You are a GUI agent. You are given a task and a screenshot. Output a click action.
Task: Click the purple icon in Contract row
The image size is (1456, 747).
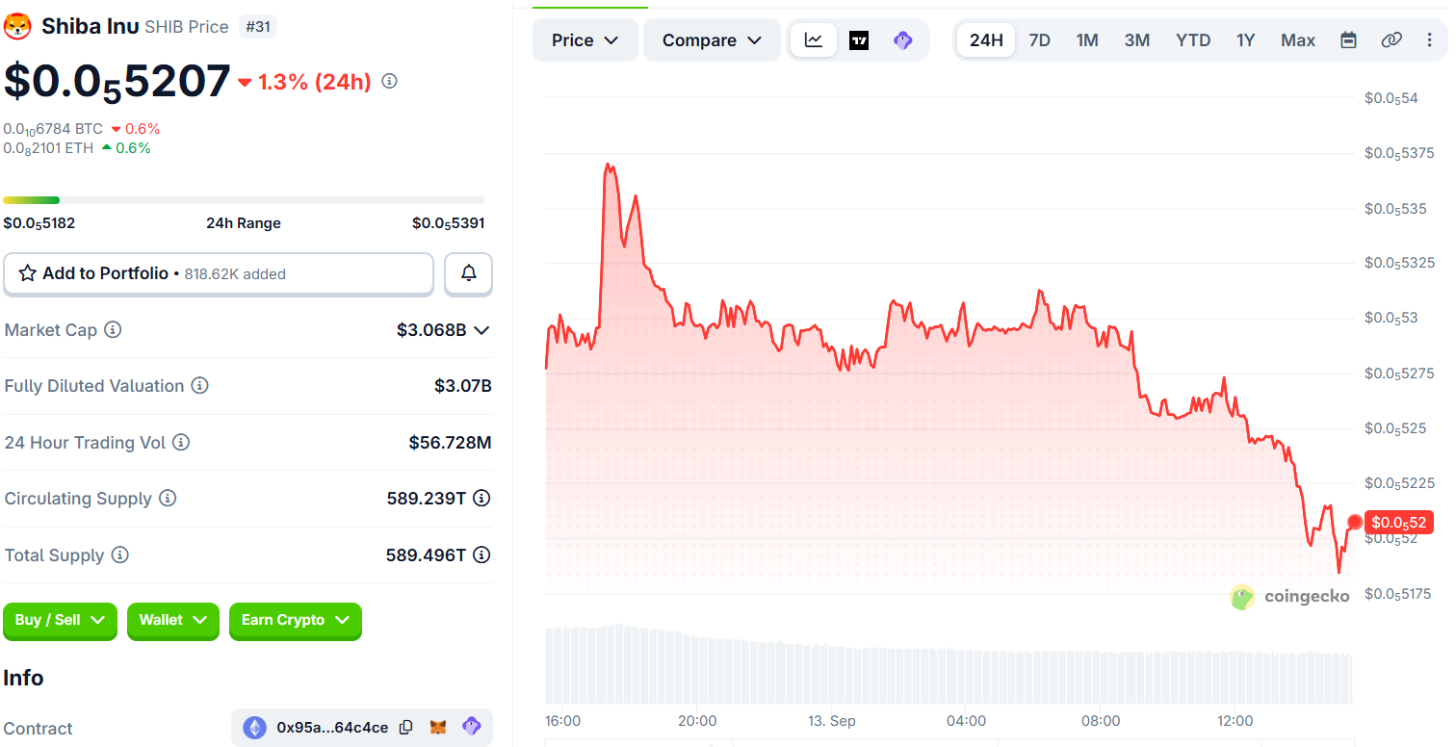tap(471, 727)
